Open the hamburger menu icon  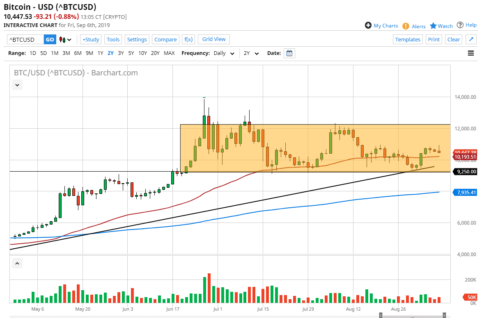(471, 53)
